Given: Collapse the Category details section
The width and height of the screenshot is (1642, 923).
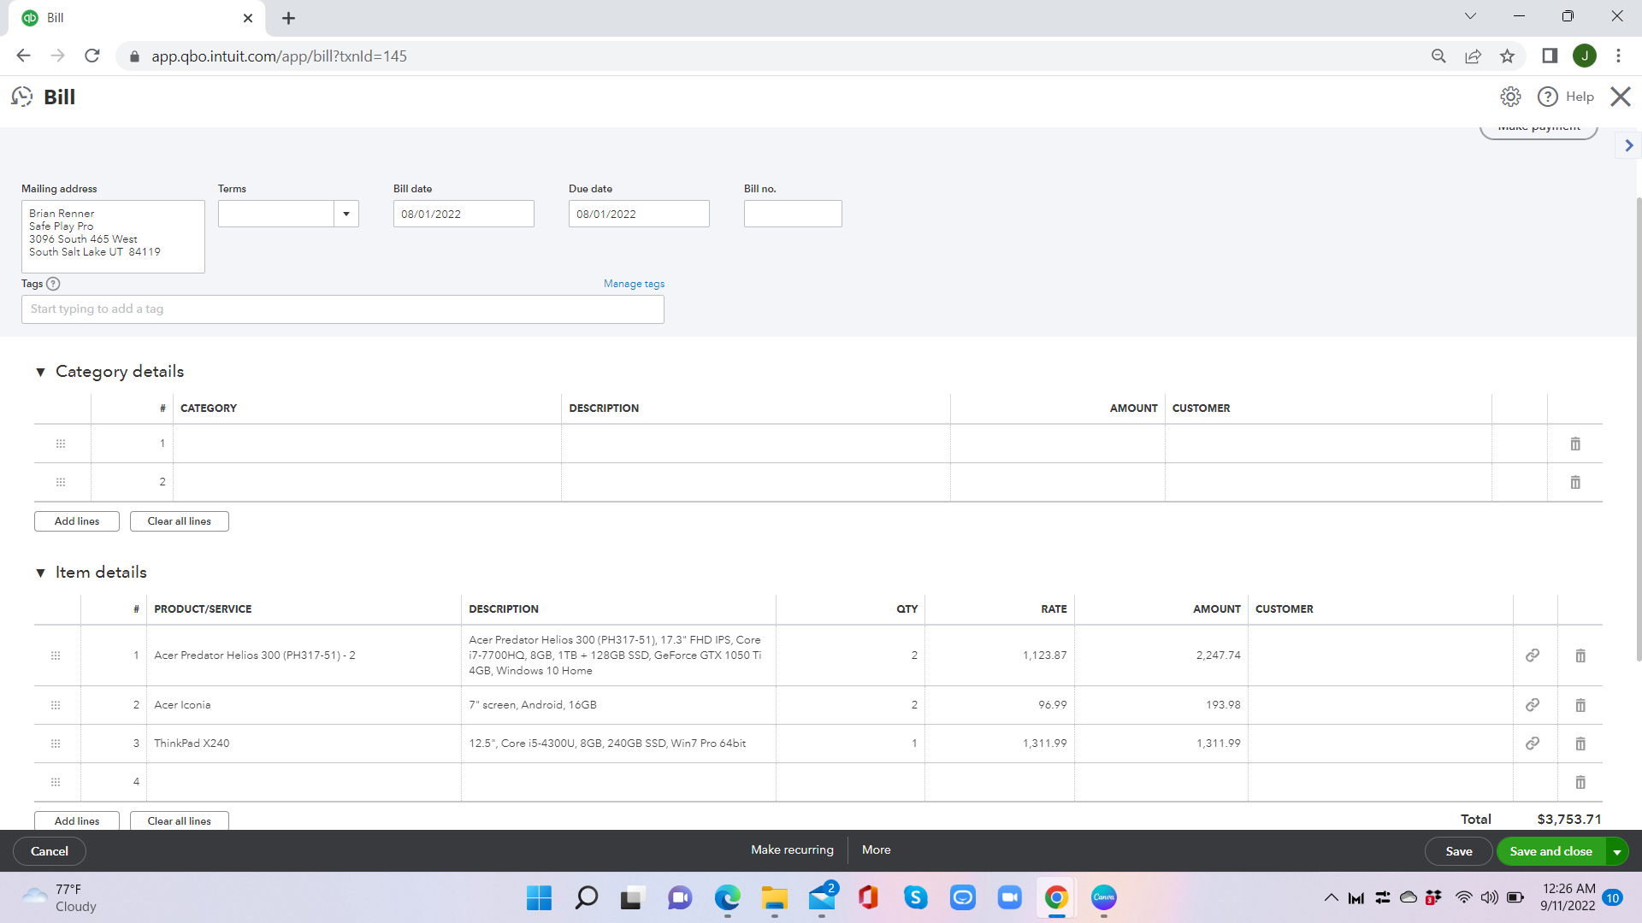Looking at the screenshot, I should point(40,372).
